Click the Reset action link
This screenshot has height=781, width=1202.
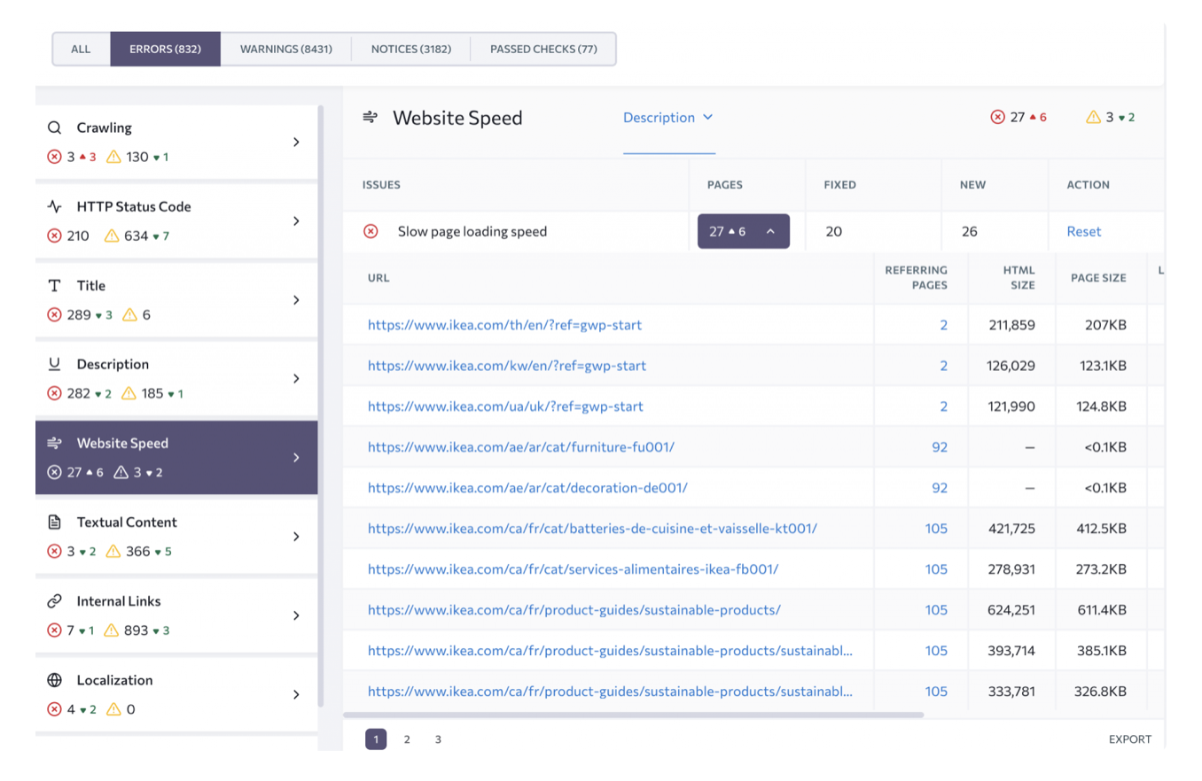[1083, 231]
